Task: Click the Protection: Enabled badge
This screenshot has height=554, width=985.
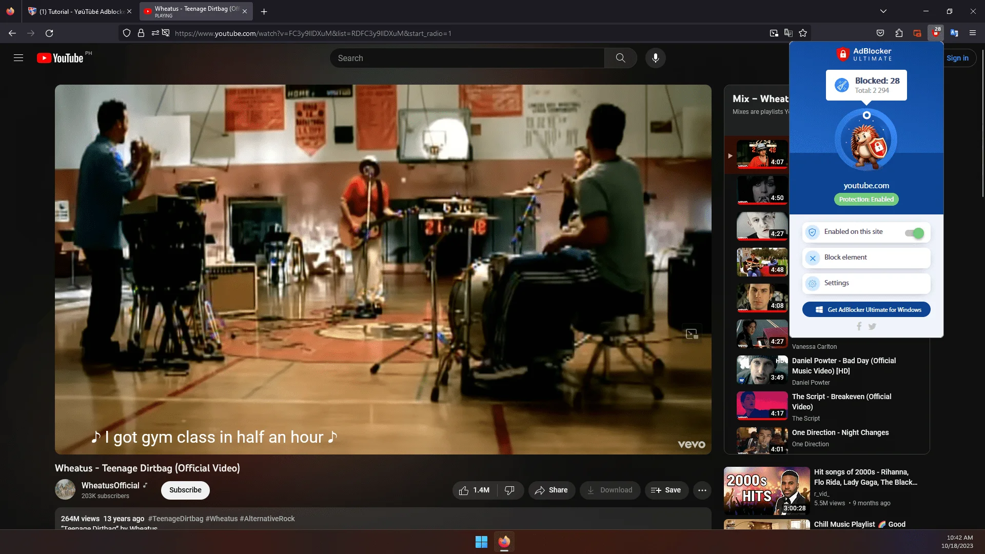Action: pos(866,200)
